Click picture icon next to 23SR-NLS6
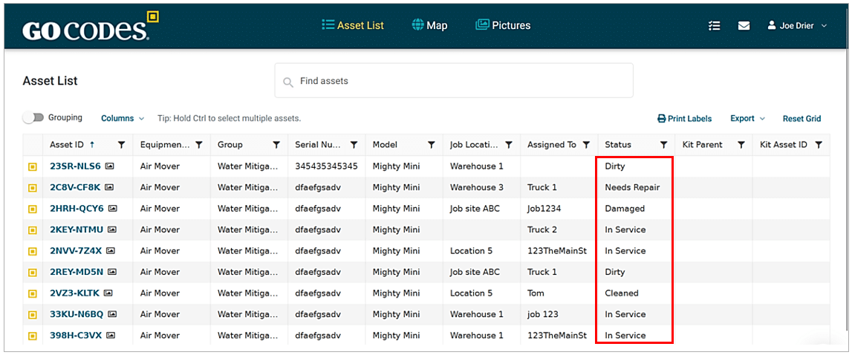Screen dimensions: 852x358 (109, 166)
